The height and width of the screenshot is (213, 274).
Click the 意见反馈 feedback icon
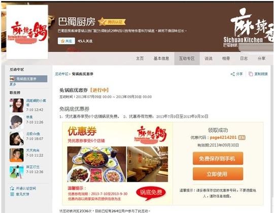click(12, 194)
